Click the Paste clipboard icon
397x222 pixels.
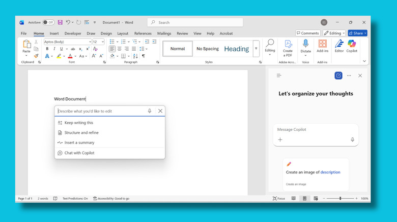26,45
